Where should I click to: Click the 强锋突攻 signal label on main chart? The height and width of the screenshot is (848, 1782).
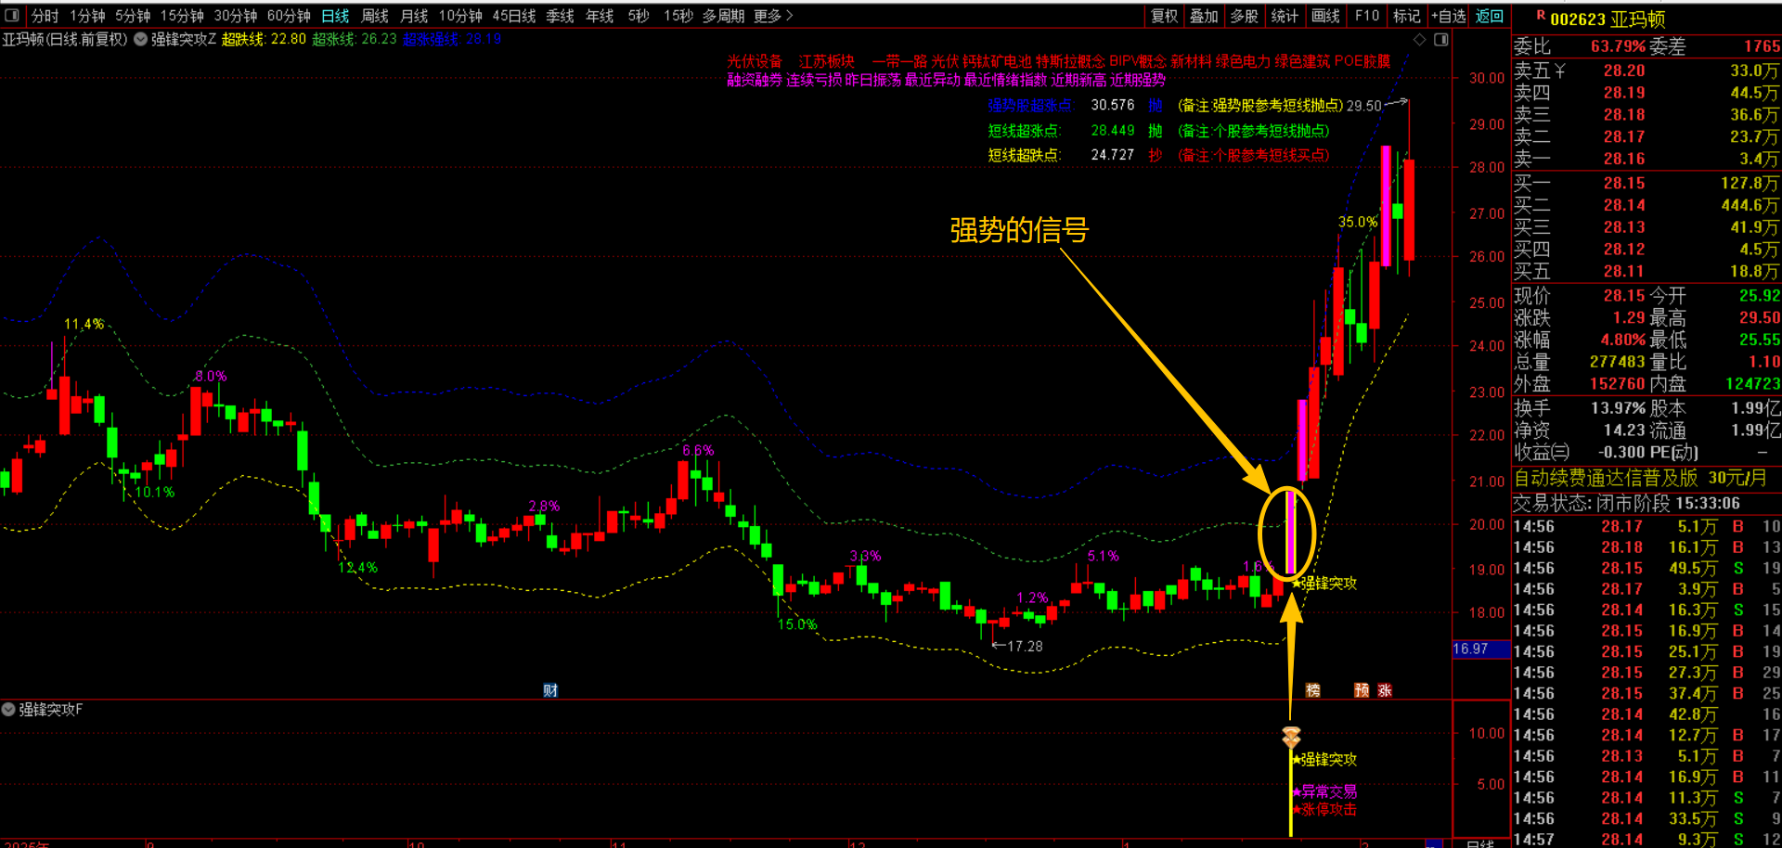pos(1328,584)
